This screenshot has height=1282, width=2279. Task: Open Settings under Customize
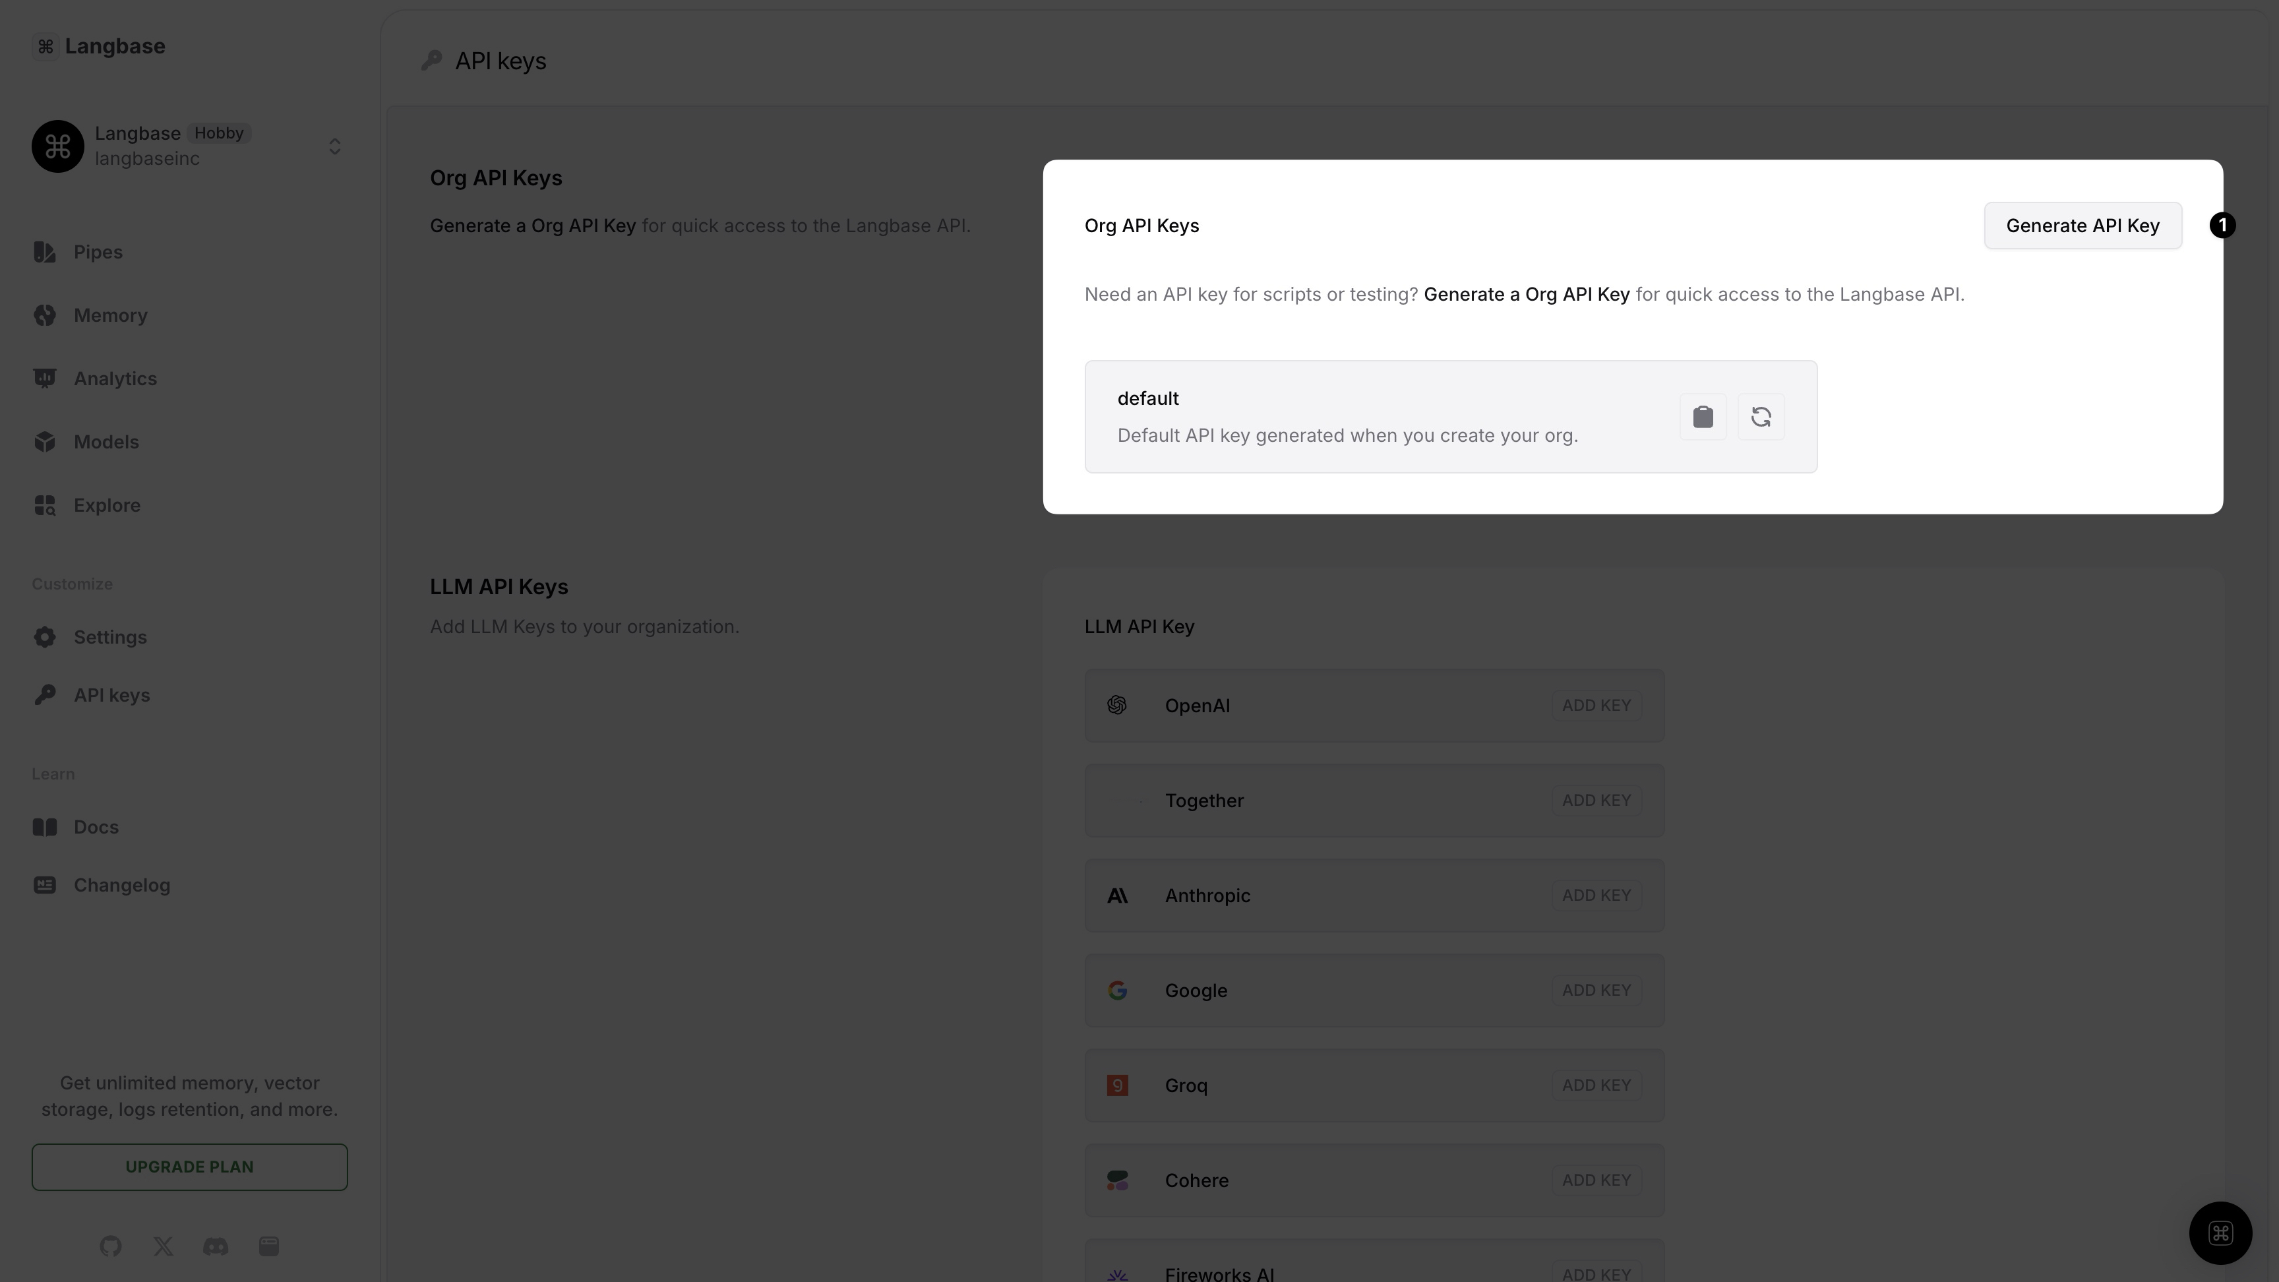(109, 637)
